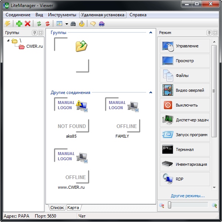
Task: Click the binoculars search icon in toolbar
Action: click(73, 24)
